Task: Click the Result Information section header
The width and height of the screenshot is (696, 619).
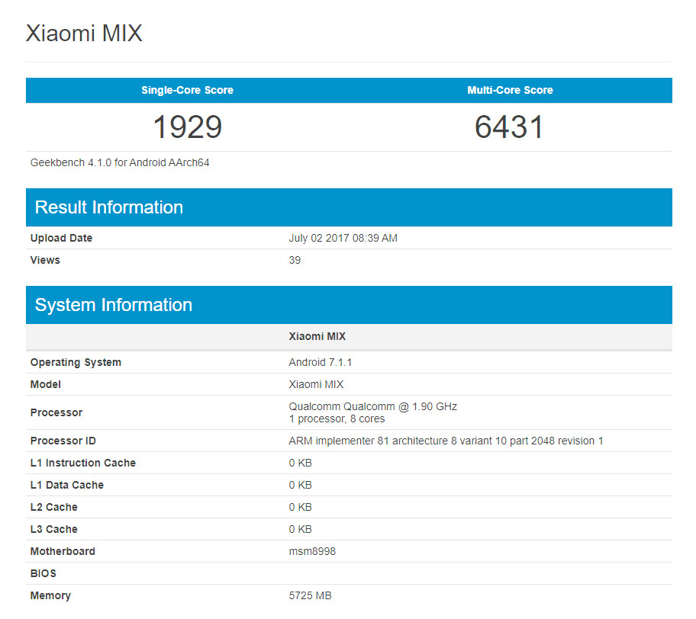Action: (109, 207)
